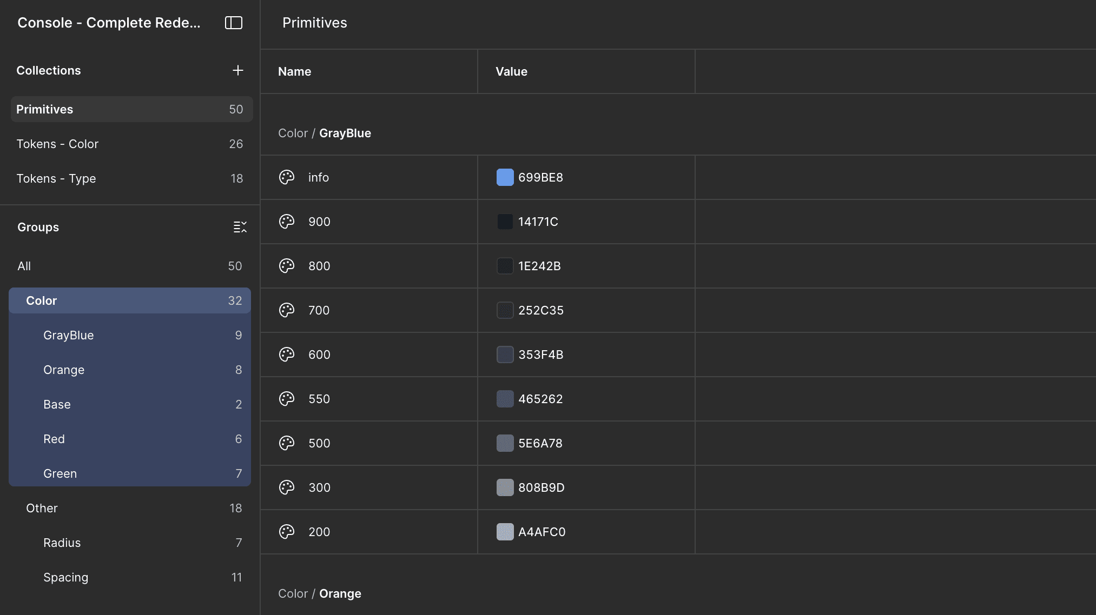This screenshot has height=615, width=1096.
Task: Click the plus icon to add collection
Action: tap(237, 70)
